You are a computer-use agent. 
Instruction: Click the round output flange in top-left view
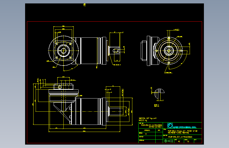pos(64,51)
